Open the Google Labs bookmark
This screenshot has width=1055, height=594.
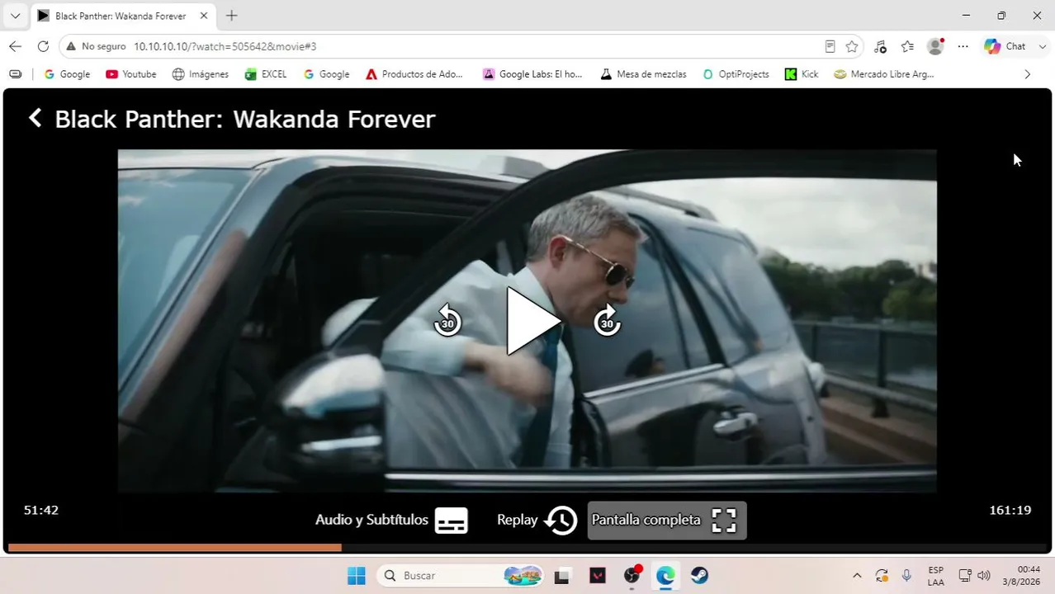(532, 74)
